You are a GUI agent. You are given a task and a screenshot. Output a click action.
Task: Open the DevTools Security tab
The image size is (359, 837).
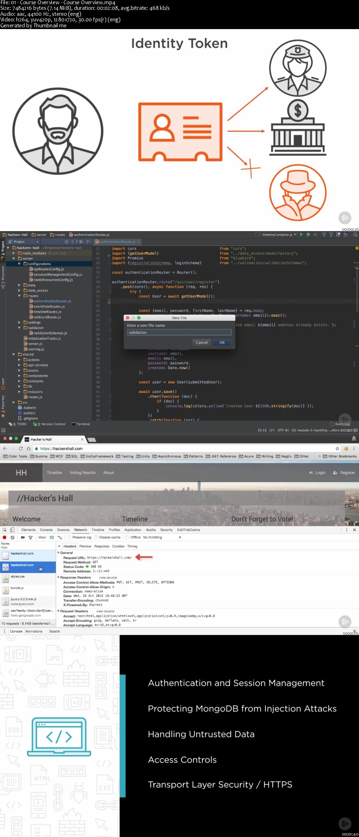167,530
